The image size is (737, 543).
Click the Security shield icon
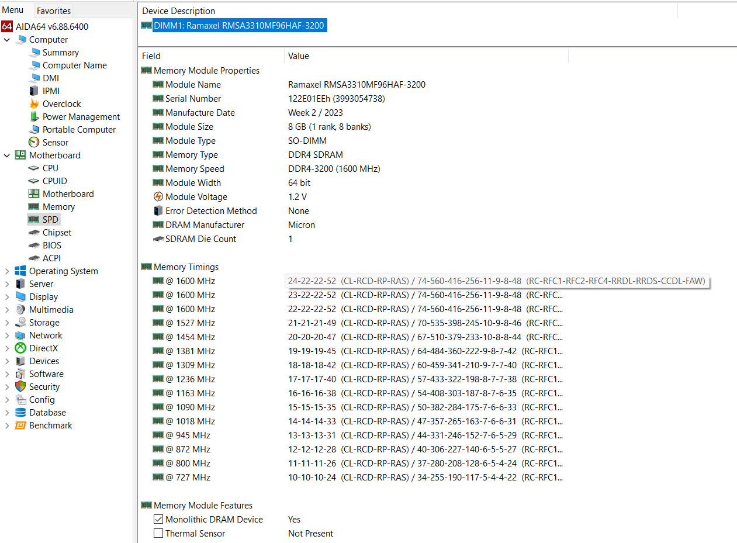(x=20, y=386)
